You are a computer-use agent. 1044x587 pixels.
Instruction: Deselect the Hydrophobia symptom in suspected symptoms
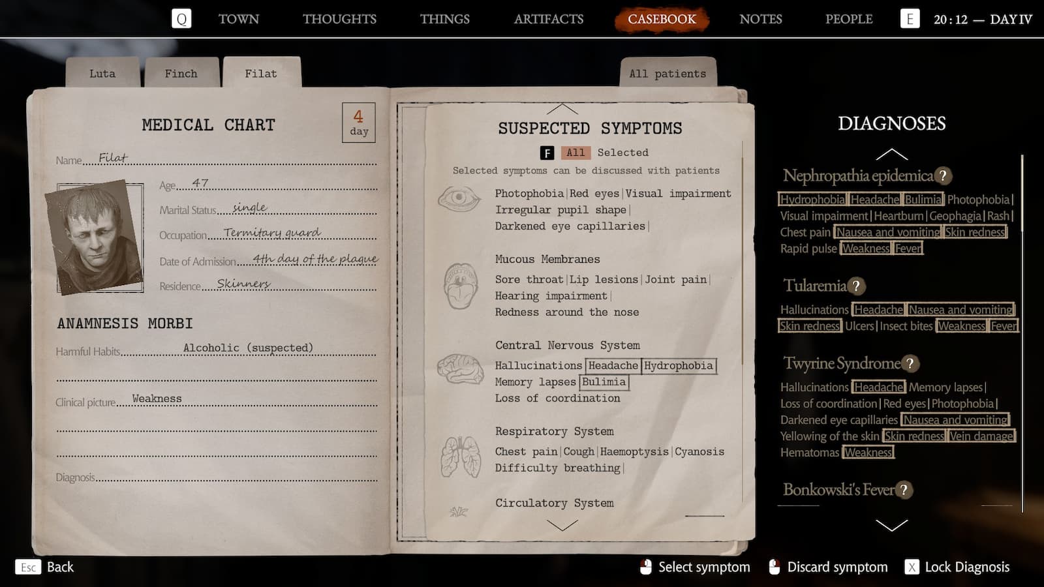pos(679,366)
